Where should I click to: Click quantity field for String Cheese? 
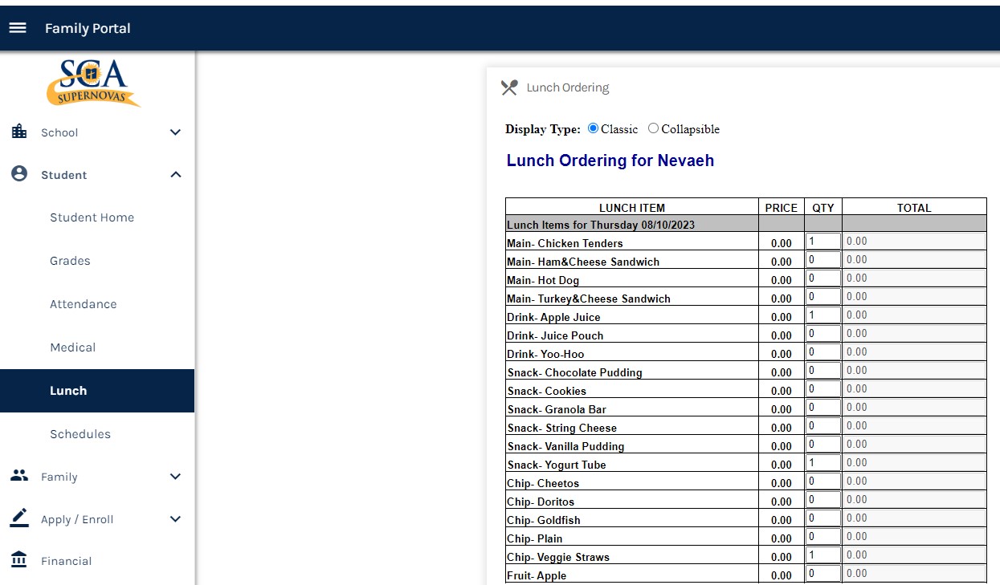(x=823, y=425)
